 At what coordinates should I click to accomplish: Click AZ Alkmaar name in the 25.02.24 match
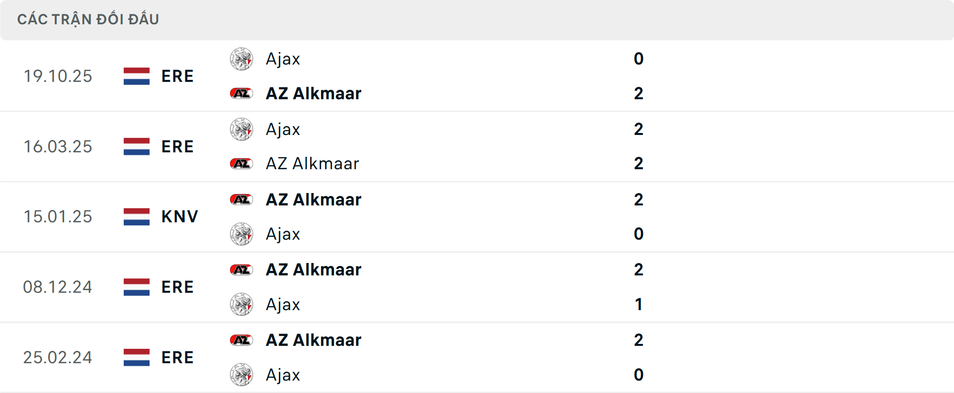point(313,339)
